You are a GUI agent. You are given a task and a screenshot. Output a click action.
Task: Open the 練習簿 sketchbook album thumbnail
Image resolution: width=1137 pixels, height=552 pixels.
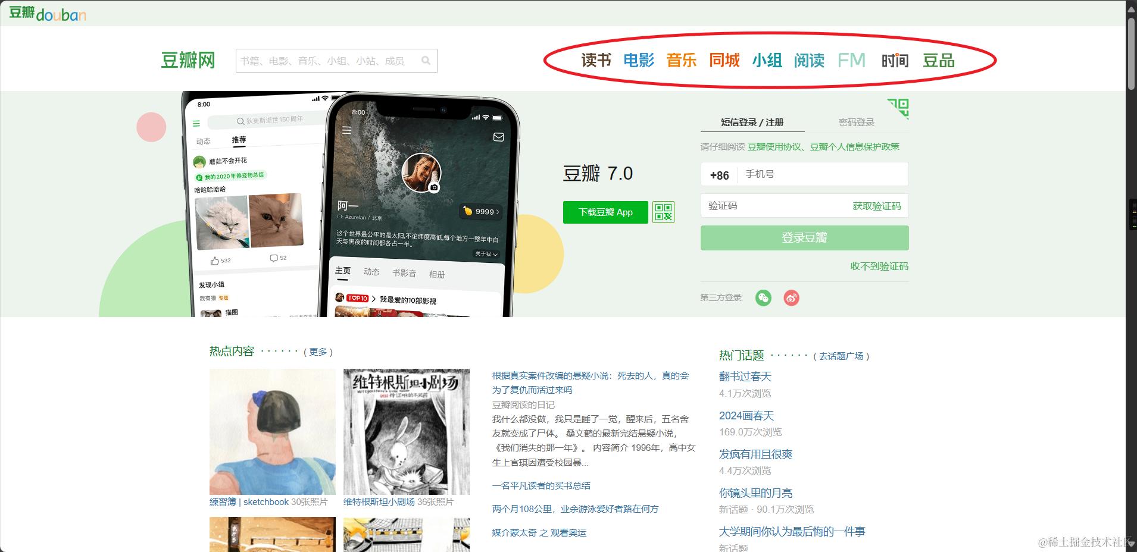pos(273,432)
